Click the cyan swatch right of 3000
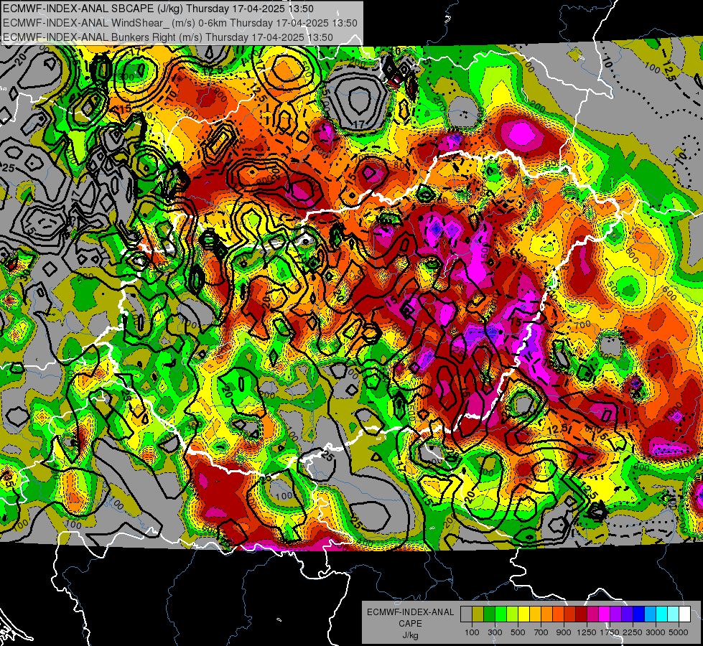The image size is (703, 646). [662, 614]
